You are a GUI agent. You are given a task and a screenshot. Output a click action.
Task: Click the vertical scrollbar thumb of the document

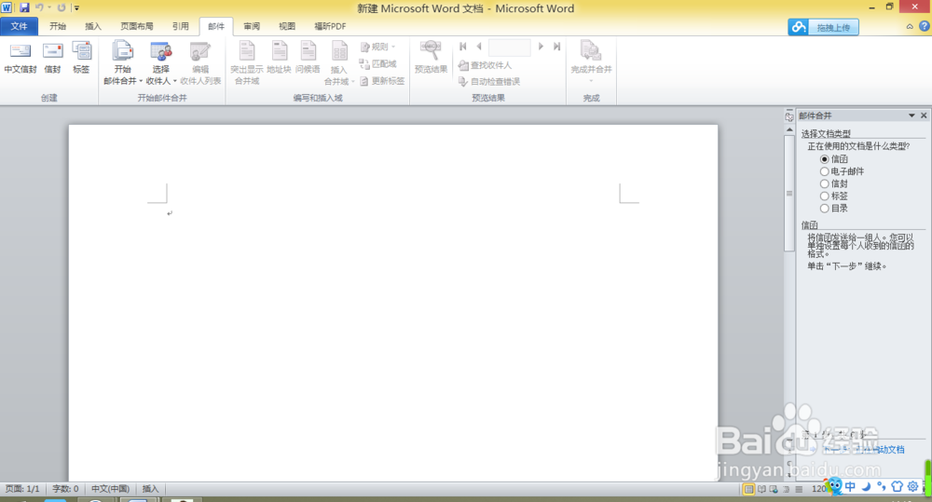point(789,193)
